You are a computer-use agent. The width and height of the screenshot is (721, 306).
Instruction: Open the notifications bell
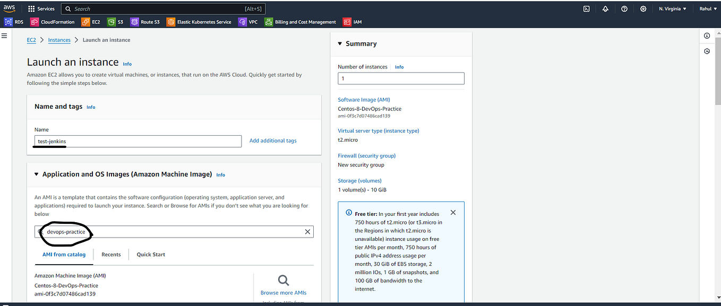(605, 8)
